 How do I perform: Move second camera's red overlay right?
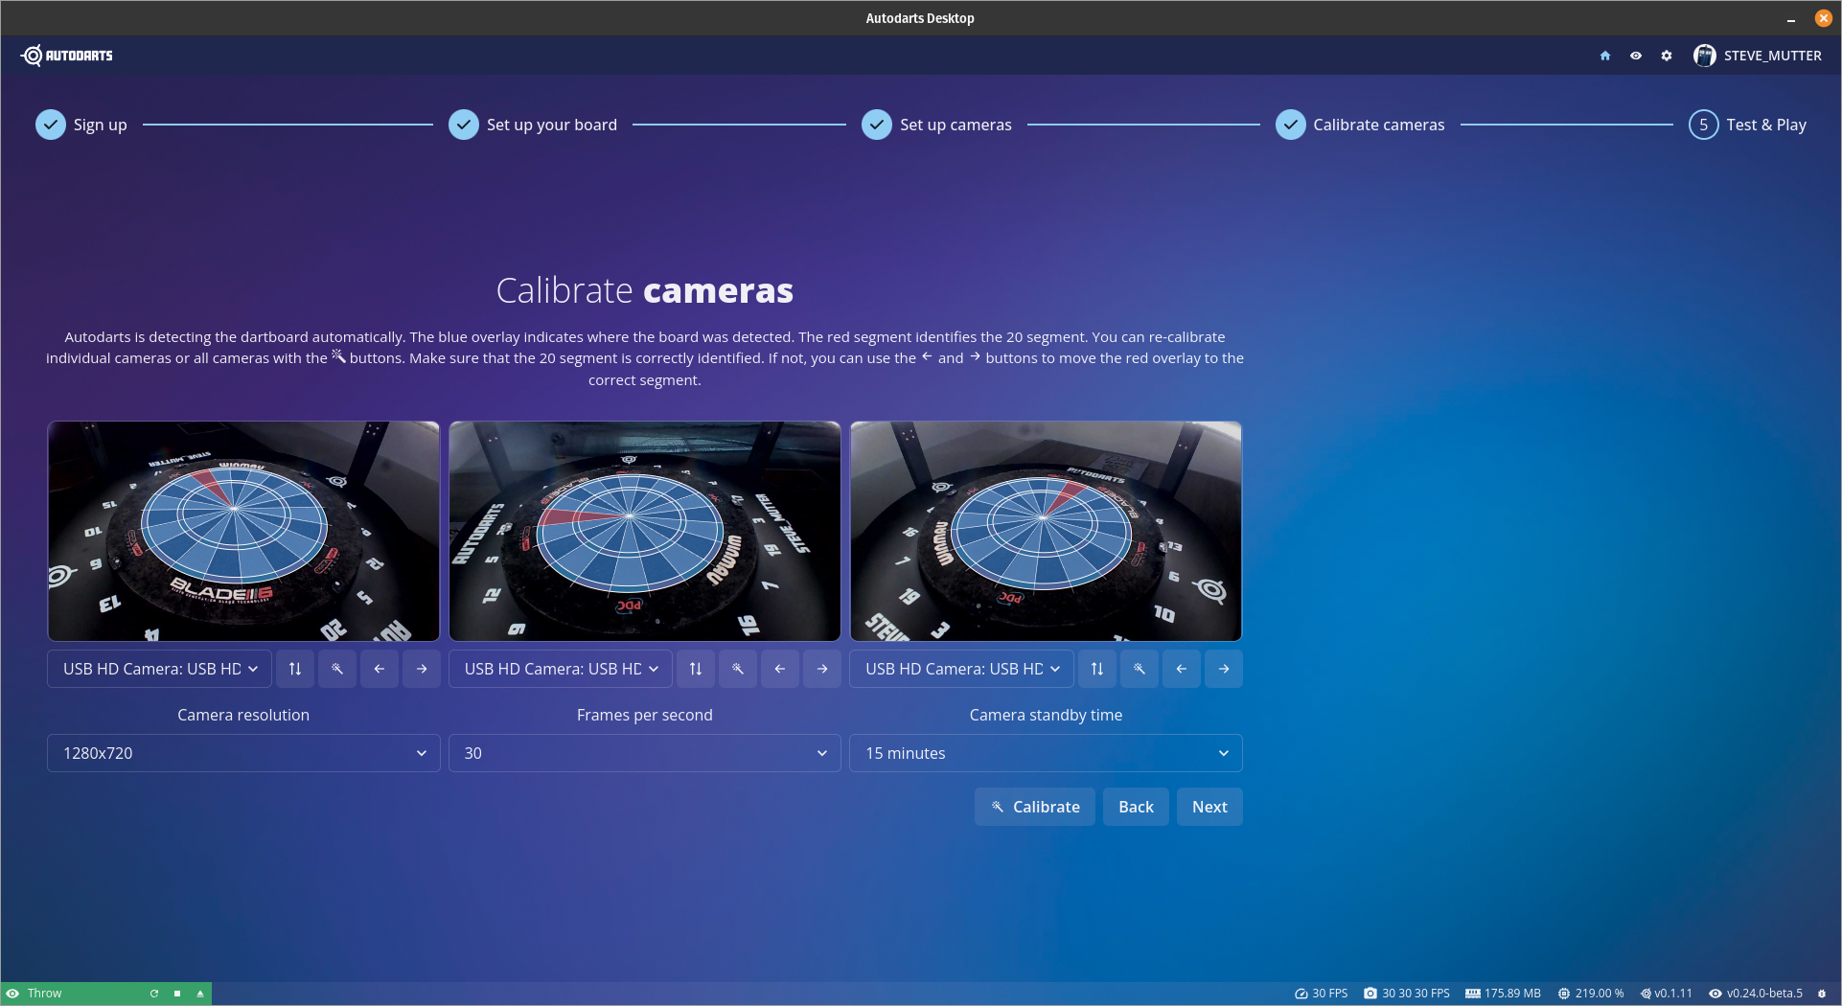pyautogui.click(x=822, y=669)
